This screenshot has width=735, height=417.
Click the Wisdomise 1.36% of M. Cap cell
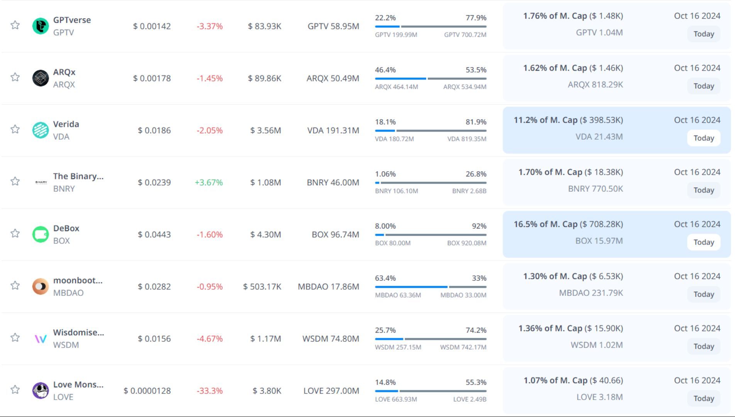coord(570,329)
